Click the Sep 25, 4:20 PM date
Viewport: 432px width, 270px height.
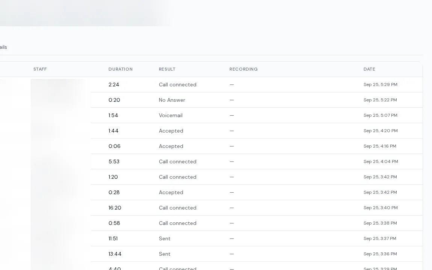click(x=381, y=131)
